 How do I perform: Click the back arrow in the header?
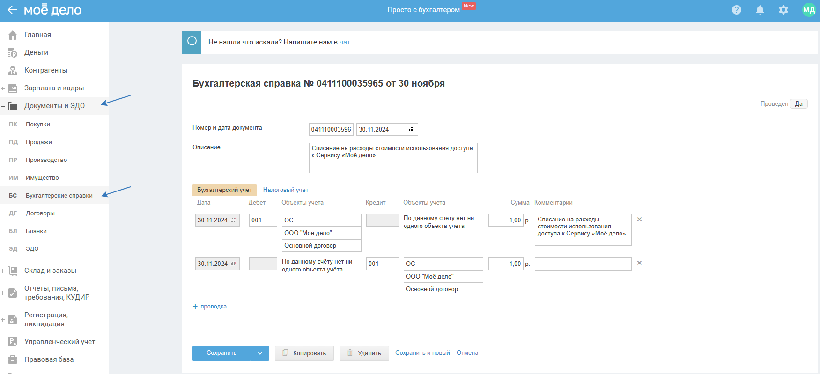coord(12,10)
